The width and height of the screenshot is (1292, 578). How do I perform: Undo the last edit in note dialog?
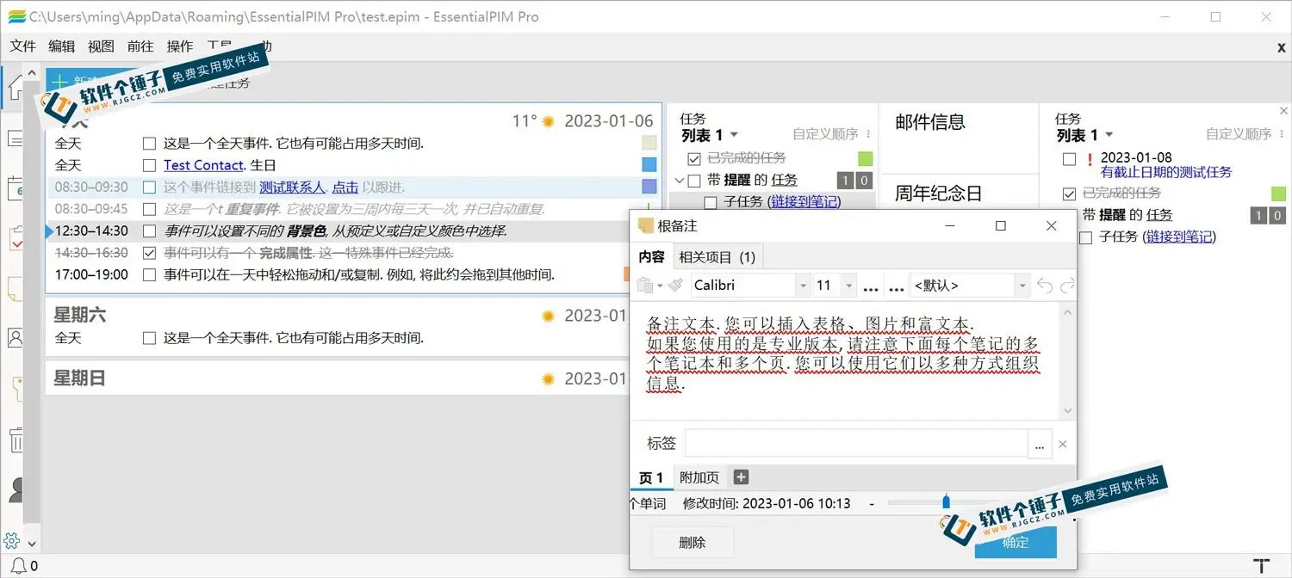pyautogui.click(x=1045, y=286)
